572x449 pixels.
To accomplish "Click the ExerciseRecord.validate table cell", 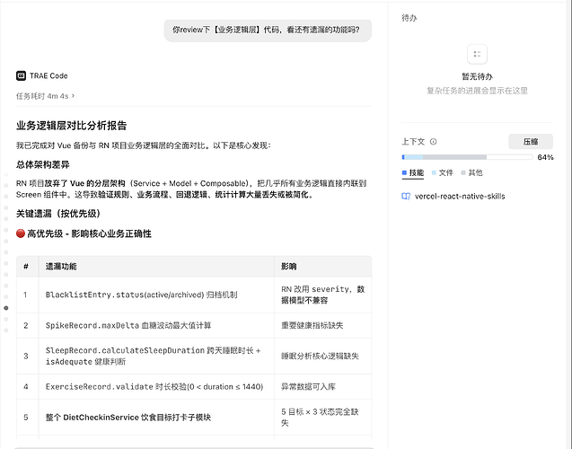I will click(x=154, y=387).
